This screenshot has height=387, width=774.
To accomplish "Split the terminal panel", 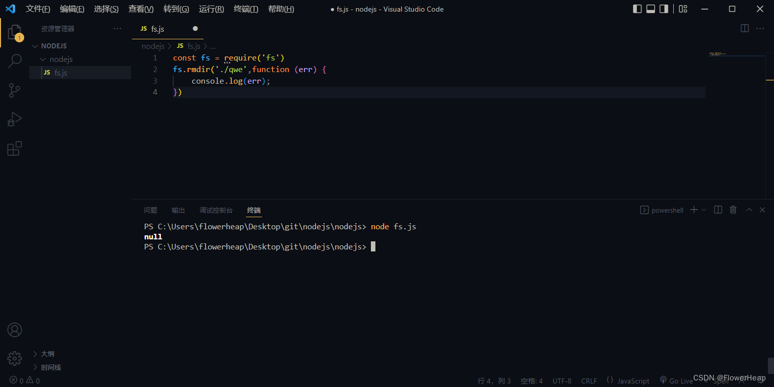I will (719, 210).
